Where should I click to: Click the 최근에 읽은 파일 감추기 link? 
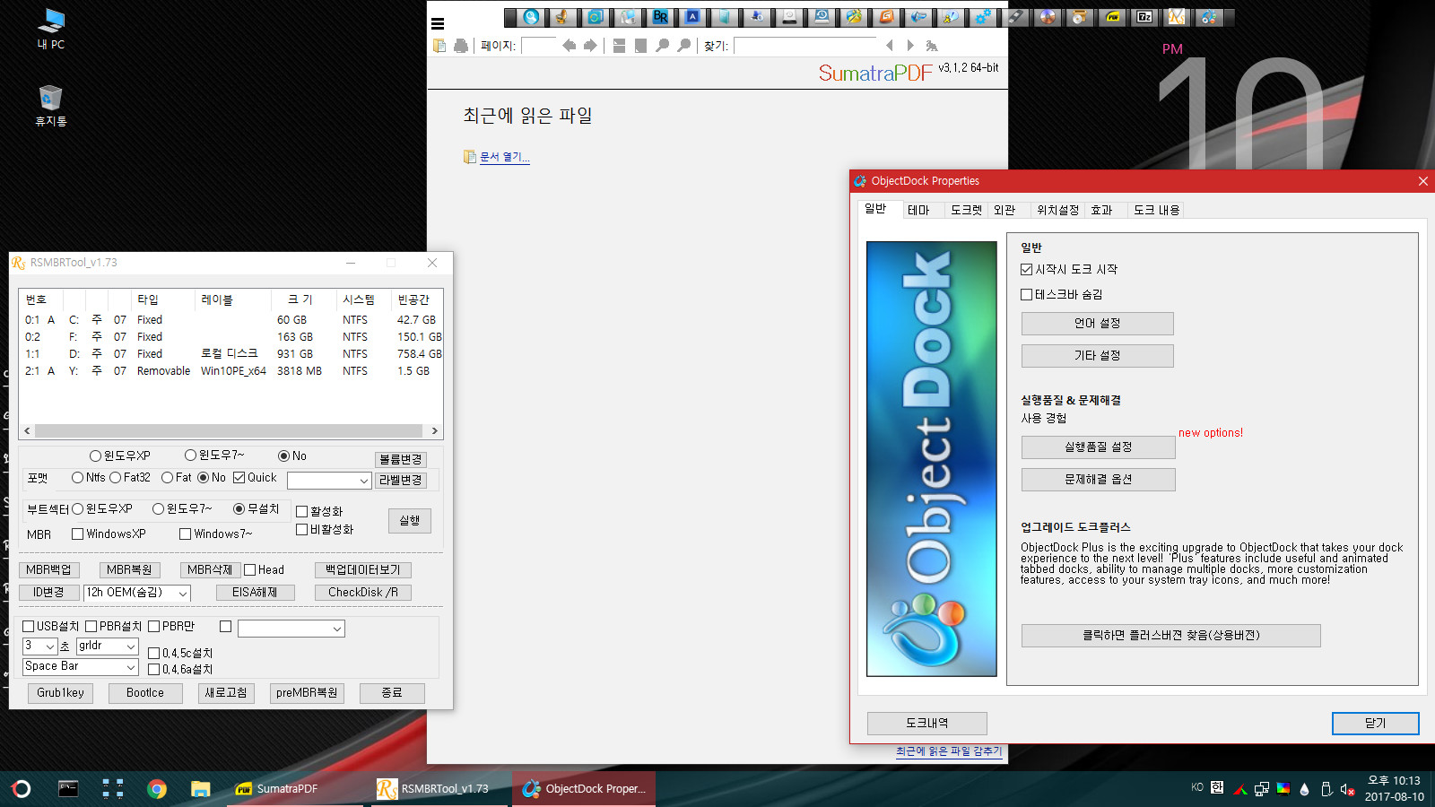tap(949, 751)
